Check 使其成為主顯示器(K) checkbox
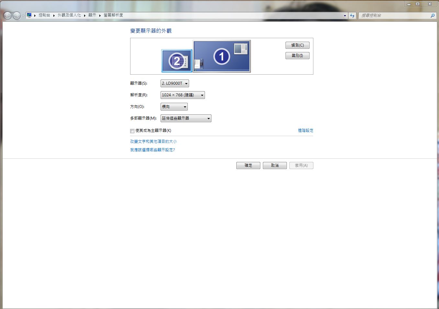 [x=132, y=131]
